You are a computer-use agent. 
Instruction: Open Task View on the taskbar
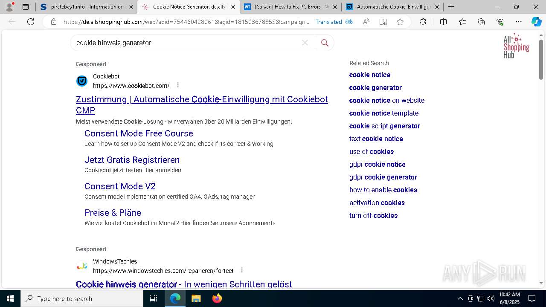tap(154, 298)
